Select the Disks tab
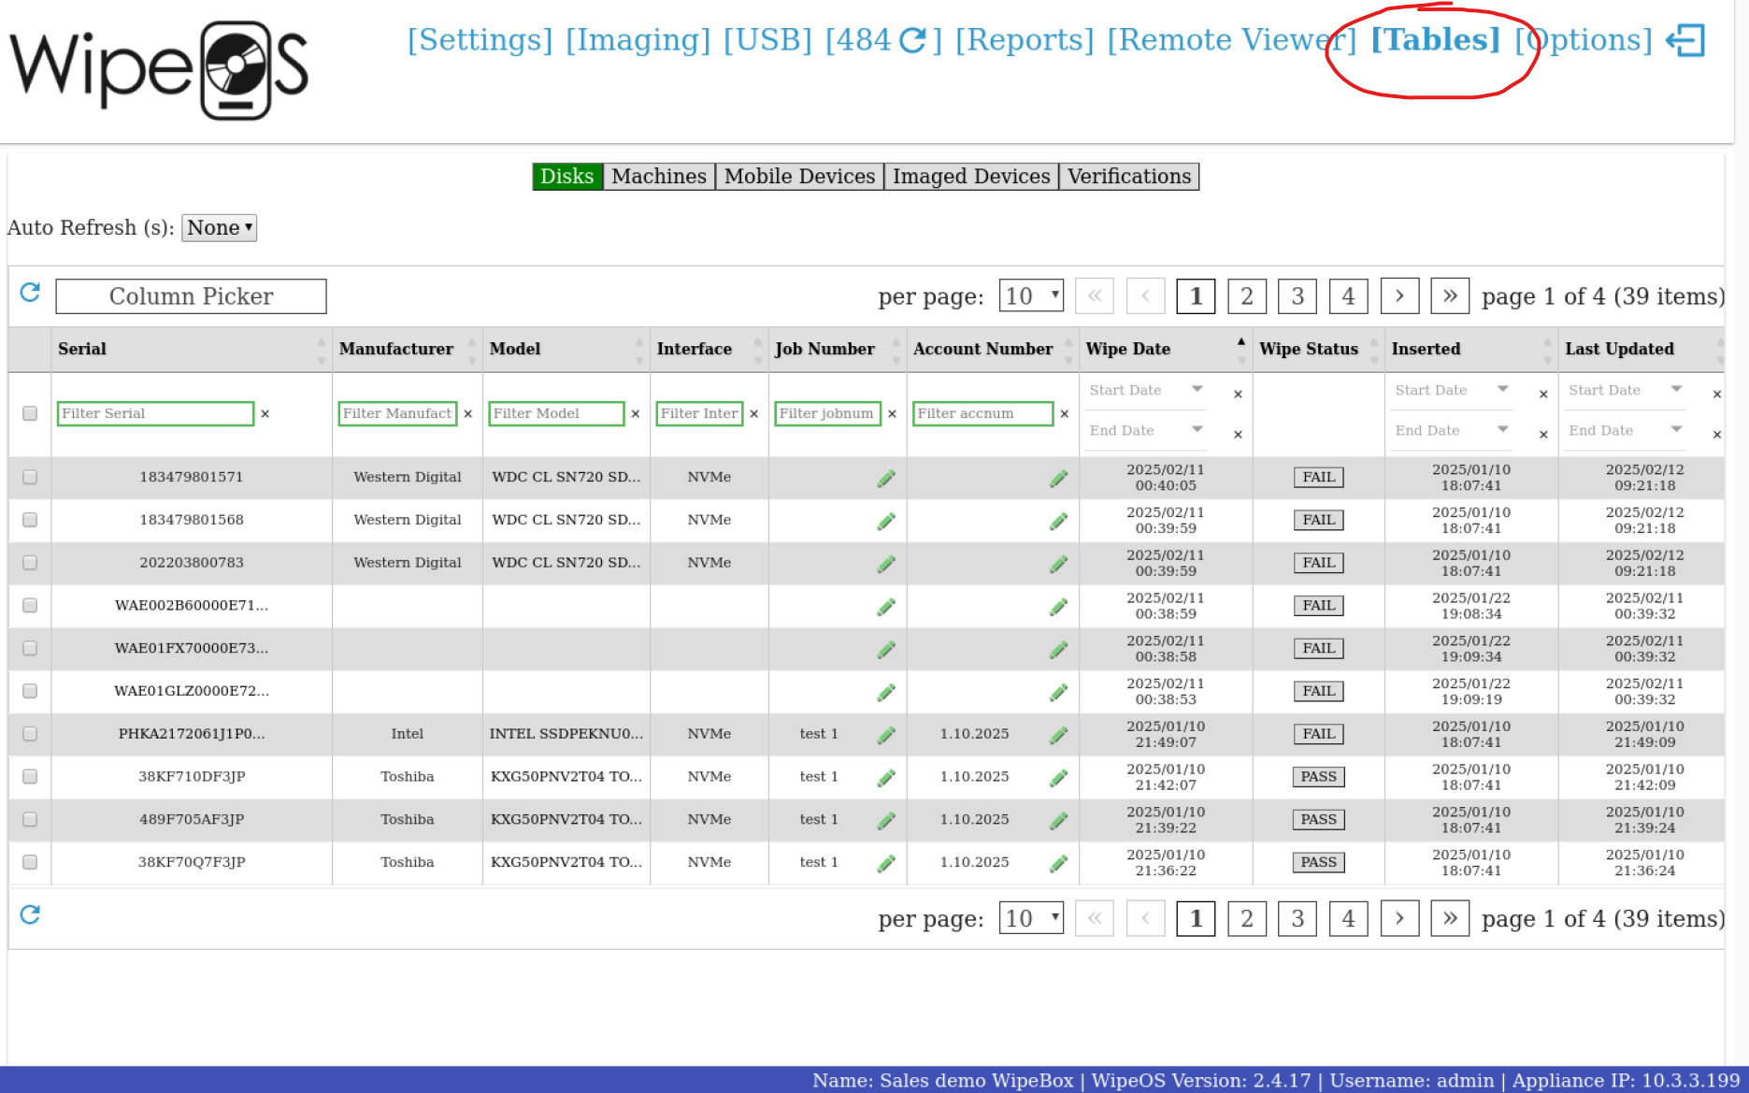The image size is (1749, 1093). pyautogui.click(x=567, y=177)
